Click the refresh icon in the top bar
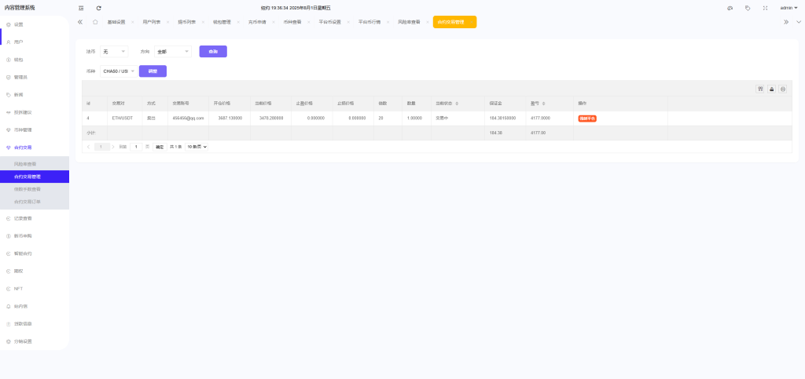The width and height of the screenshot is (805, 379). [x=99, y=8]
